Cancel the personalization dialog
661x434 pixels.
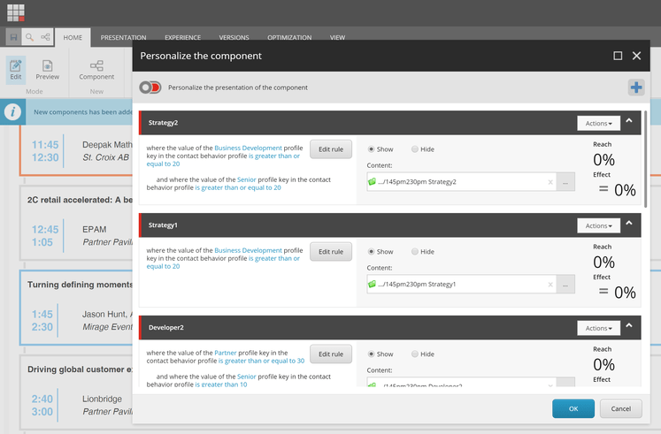tap(621, 408)
